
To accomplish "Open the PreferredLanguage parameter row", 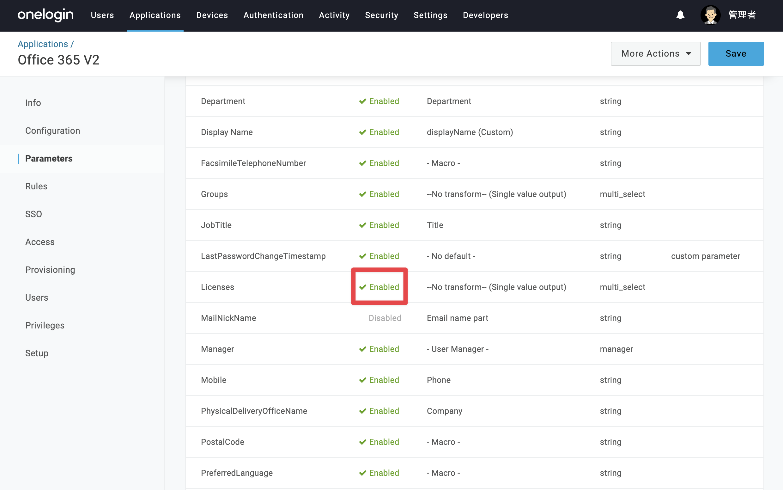I will pos(474,473).
